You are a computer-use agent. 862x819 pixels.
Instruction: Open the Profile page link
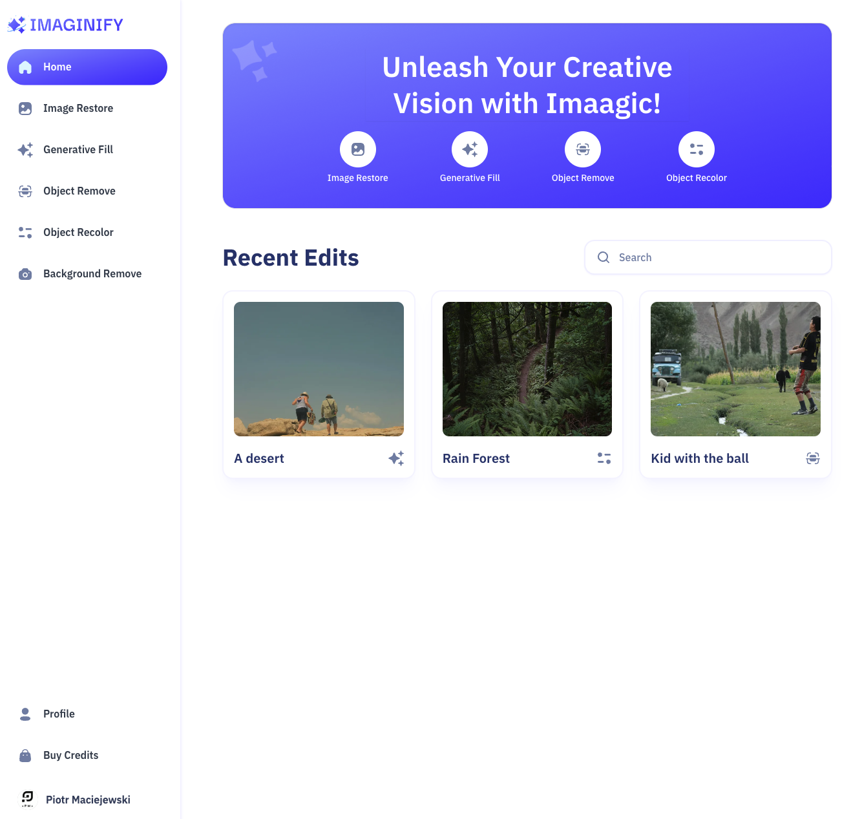pos(59,714)
